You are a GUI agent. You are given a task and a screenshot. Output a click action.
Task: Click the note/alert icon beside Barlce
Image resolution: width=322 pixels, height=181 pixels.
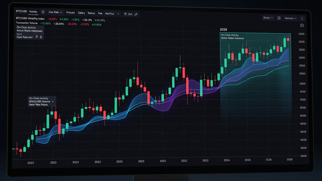tap(279, 18)
